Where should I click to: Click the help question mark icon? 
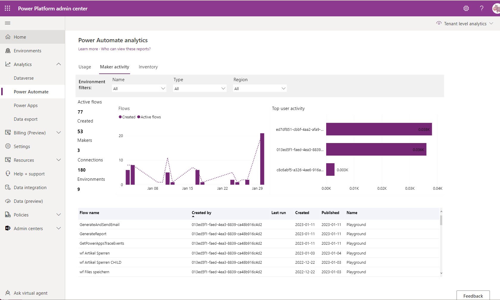click(x=482, y=8)
